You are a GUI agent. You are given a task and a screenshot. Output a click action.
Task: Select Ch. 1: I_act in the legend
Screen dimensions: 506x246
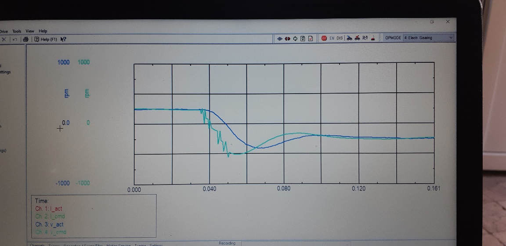pyautogui.click(x=48, y=209)
